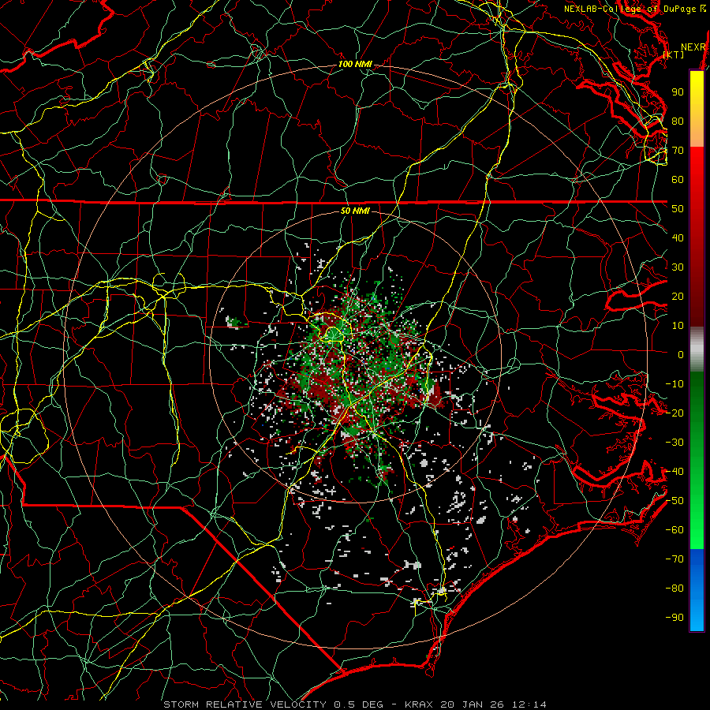Click the -30 value on the velocity scale

pos(674,443)
